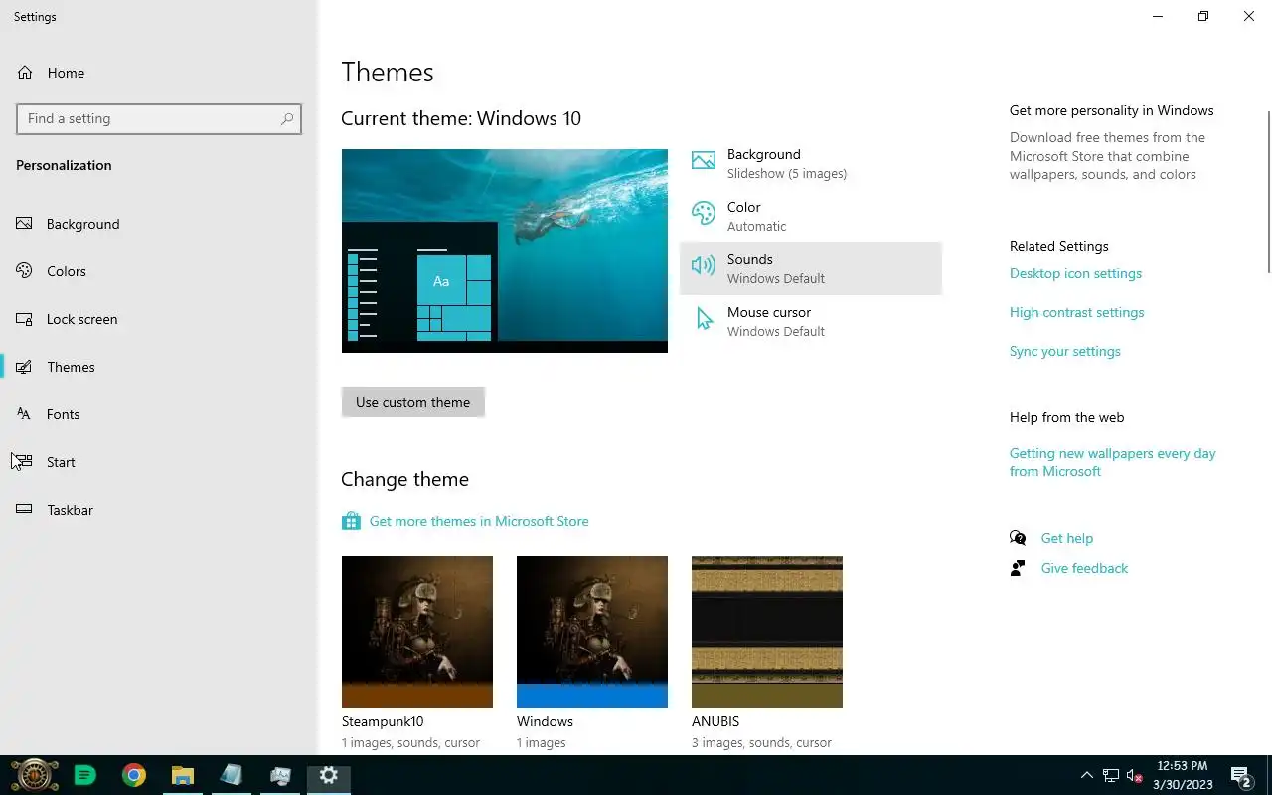Screen dimensions: 1272x795
Task: Apply the Steampunk10 theme thumbnail
Action: pos(417,632)
